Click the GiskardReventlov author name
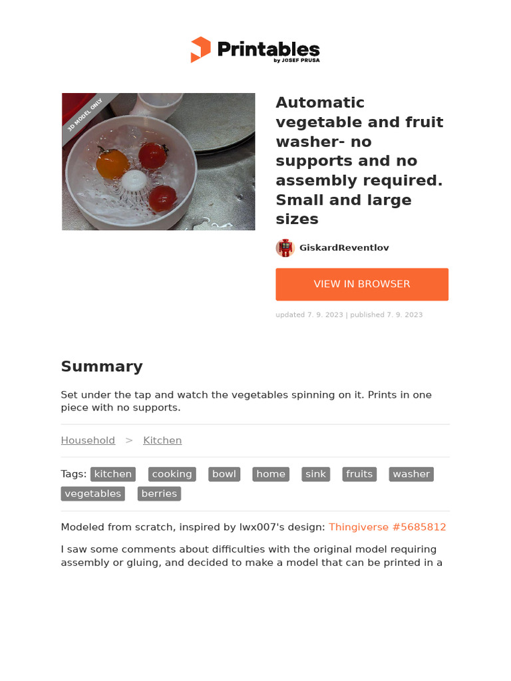 (344, 248)
